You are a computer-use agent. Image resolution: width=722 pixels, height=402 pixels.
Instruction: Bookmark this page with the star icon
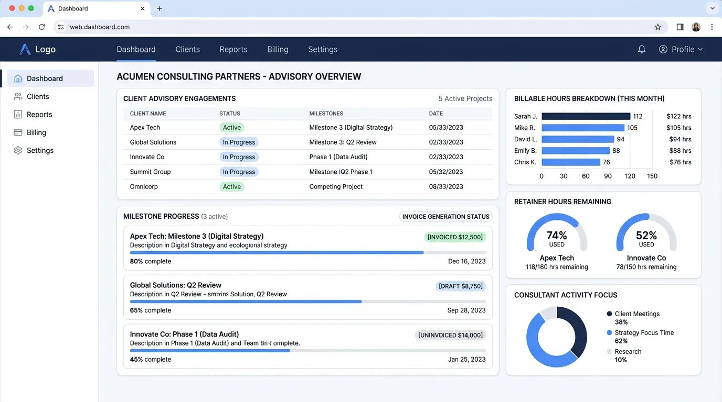(658, 27)
